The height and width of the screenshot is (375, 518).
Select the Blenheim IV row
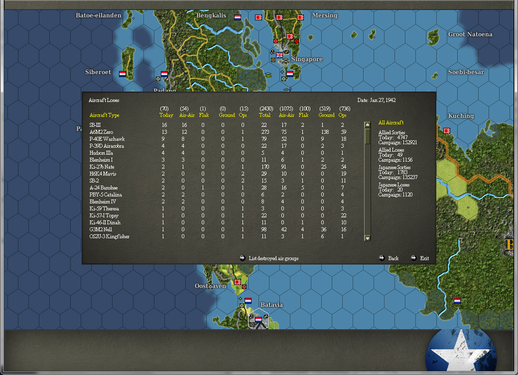coord(218,201)
